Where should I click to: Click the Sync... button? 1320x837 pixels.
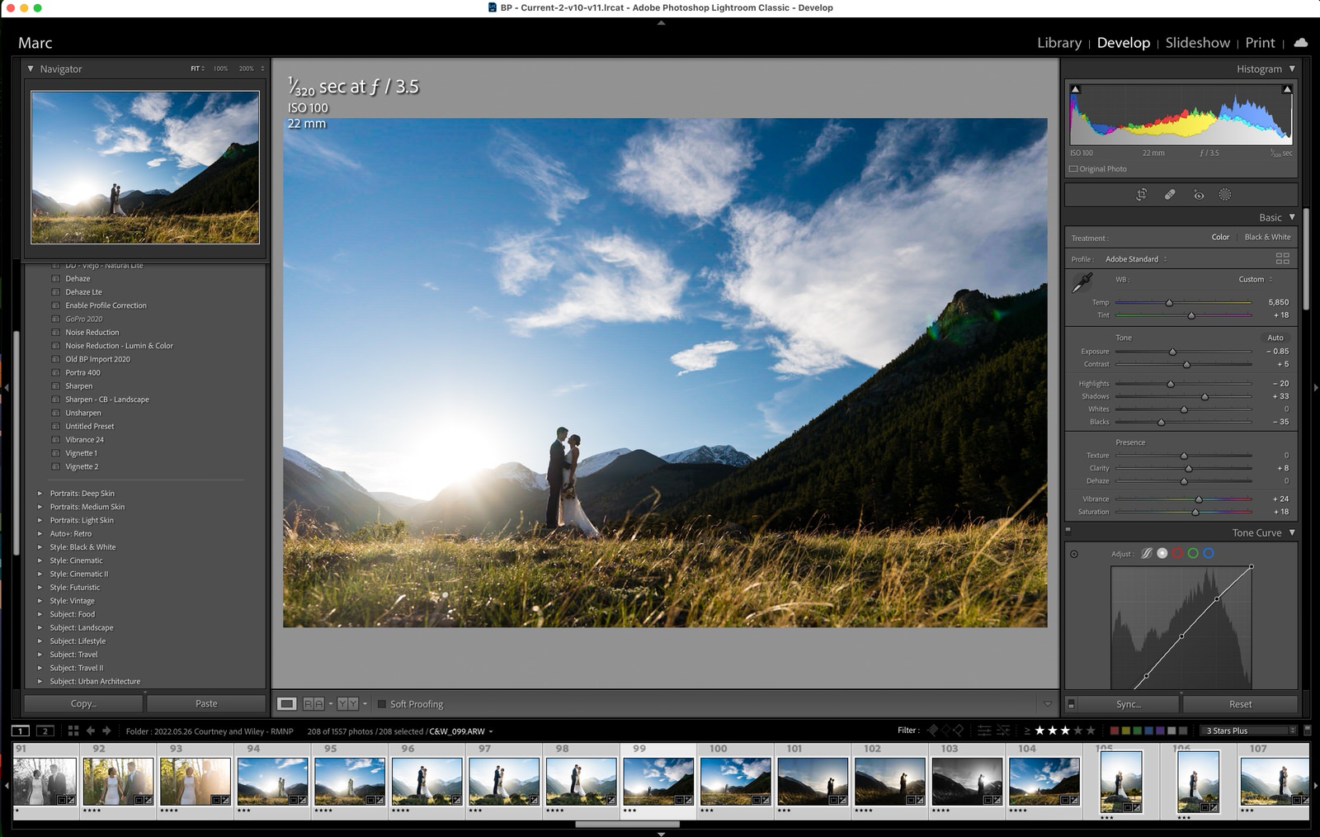point(1129,704)
